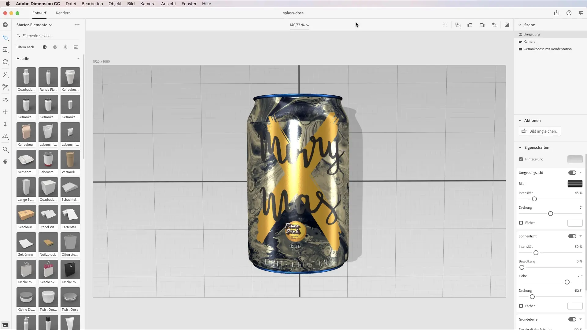Click the add and import content plus icon

[x=5, y=25]
